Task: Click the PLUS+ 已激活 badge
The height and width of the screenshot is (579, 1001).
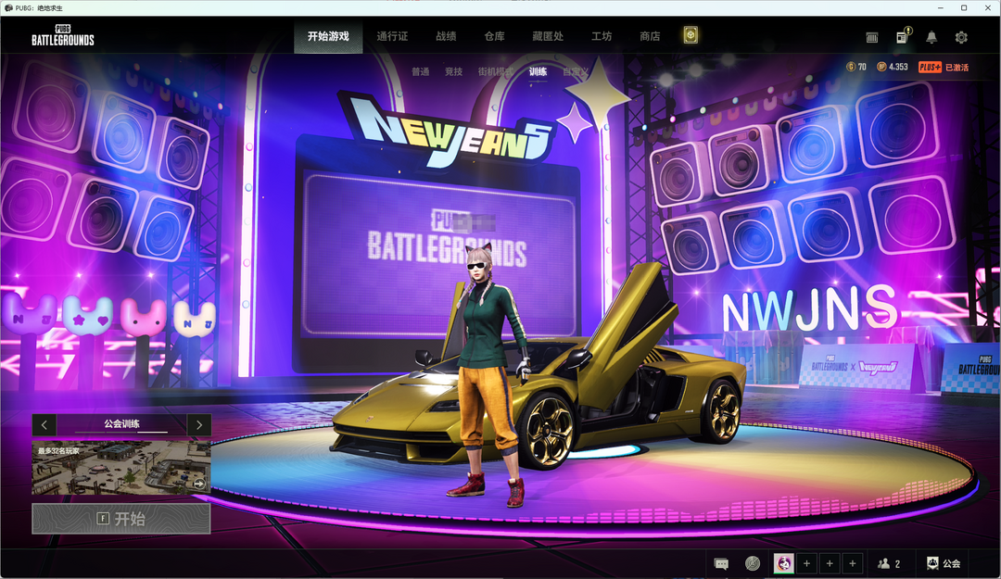Action: point(944,67)
